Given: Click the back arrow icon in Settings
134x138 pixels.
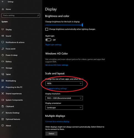Looking at the screenshot, I should click(x=3, y=2).
